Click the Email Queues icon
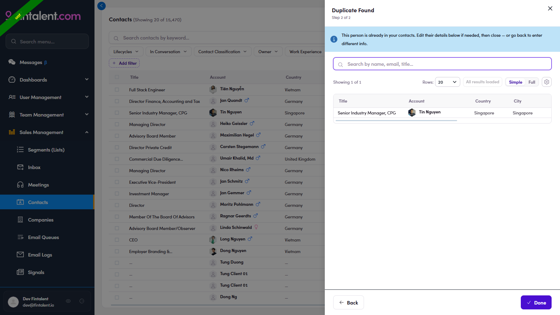The width and height of the screenshot is (560, 315). click(20, 237)
